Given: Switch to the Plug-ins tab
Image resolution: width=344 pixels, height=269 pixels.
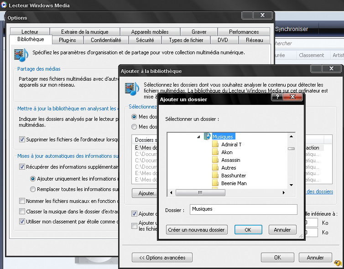Looking at the screenshot, I should (x=68, y=40).
